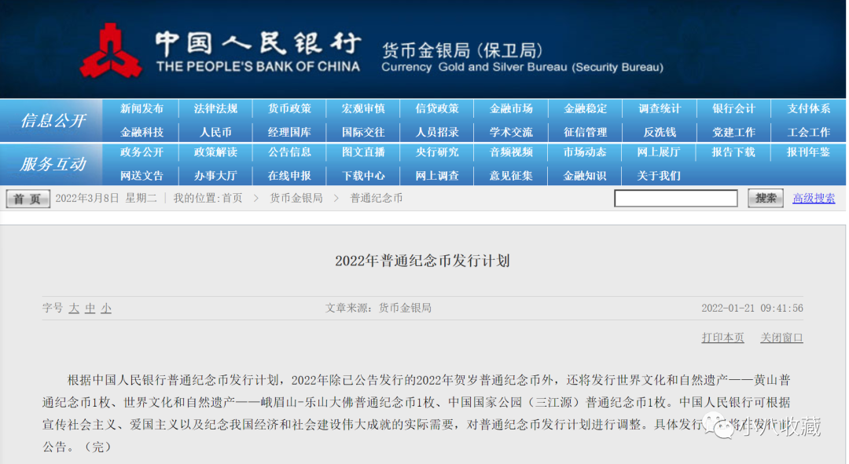Open 金融市场 navigation link

(x=511, y=108)
